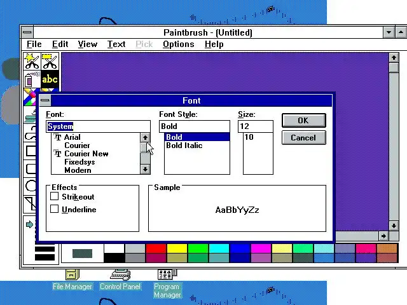This screenshot has width=407, height=305.
Task: Open the Options menu
Action: pyautogui.click(x=178, y=44)
